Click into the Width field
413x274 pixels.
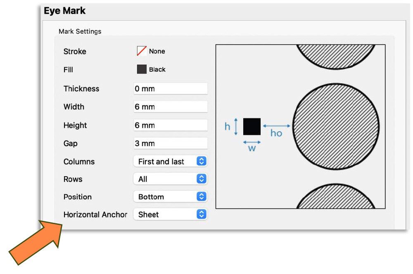pyautogui.click(x=170, y=107)
